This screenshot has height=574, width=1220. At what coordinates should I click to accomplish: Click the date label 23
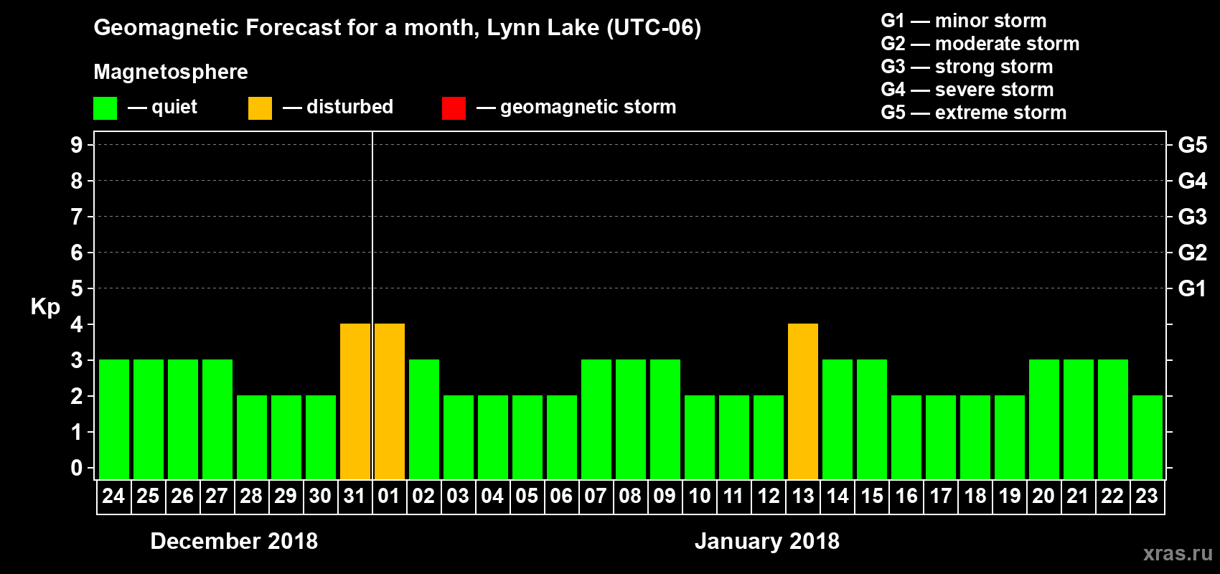(1147, 496)
